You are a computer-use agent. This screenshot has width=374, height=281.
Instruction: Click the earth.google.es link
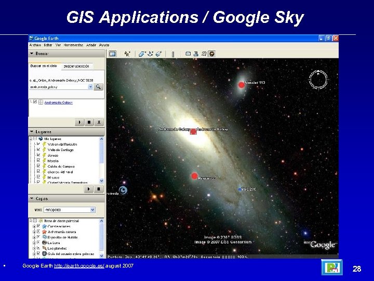tap(79, 266)
